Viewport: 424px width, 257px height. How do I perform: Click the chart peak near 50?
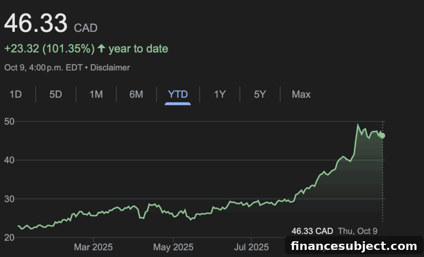point(358,125)
